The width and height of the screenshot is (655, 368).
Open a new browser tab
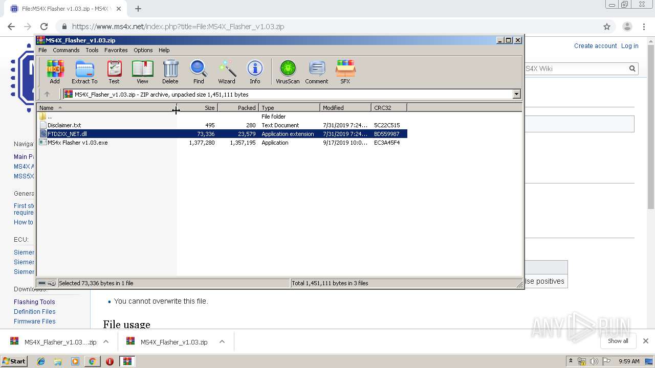(138, 9)
